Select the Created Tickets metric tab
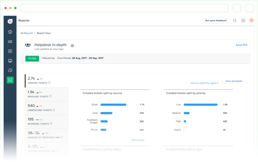Screen dimensions: 258x162 coord(47,80)
